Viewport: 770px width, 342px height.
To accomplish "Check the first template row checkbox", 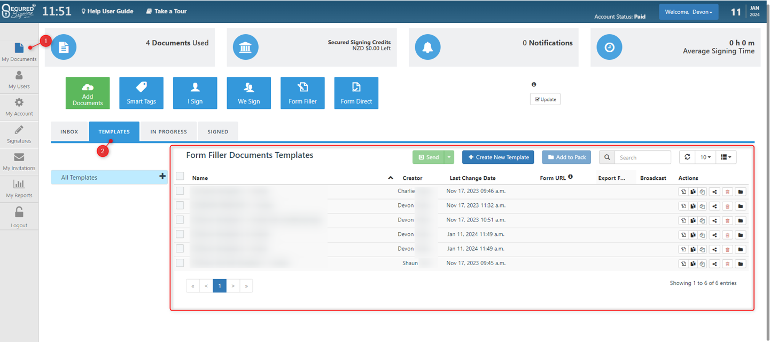I will pyautogui.click(x=180, y=191).
